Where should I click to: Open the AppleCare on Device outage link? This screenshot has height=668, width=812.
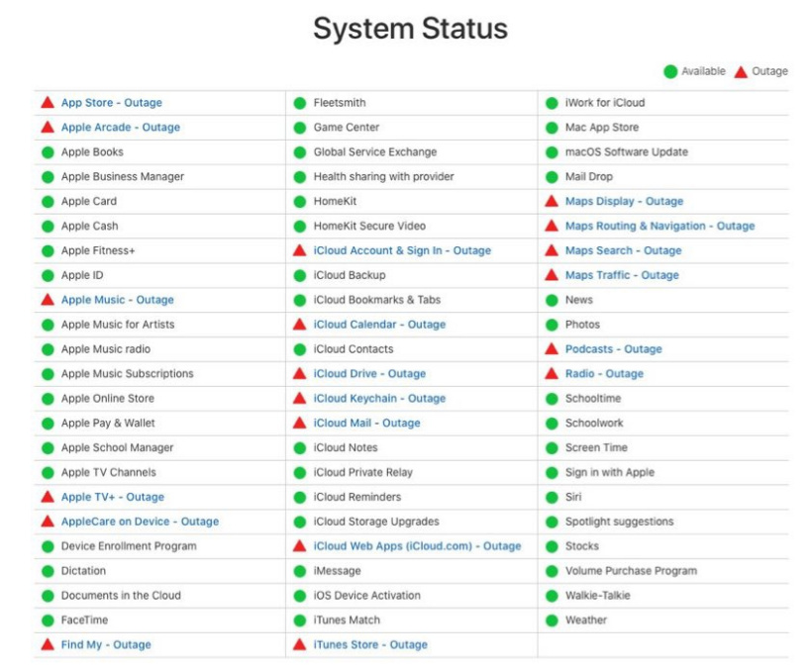click(x=140, y=522)
